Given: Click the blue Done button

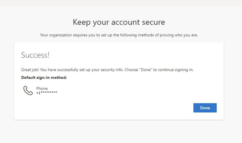Looking at the screenshot, I should 205,108.
